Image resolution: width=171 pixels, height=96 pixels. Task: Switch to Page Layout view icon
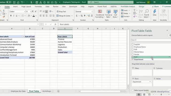(x=144, y=94)
